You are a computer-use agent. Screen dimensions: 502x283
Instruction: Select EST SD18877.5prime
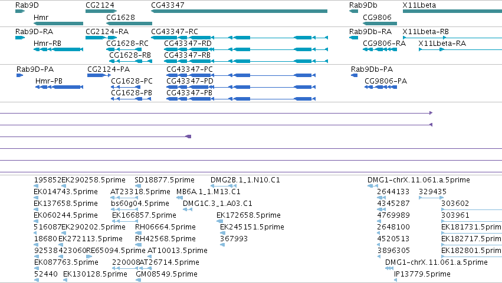click(x=165, y=180)
